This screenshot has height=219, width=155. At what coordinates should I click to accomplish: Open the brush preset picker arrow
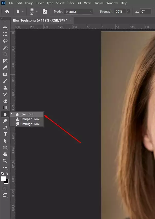(x=37, y=12)
